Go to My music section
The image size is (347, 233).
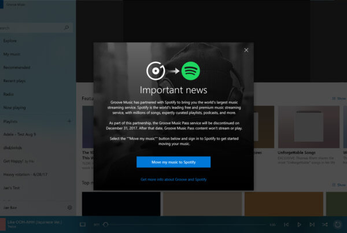click(x=12, y=54)
